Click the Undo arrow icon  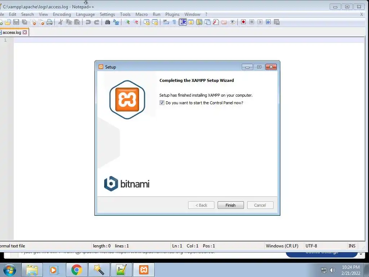point(88,22)
